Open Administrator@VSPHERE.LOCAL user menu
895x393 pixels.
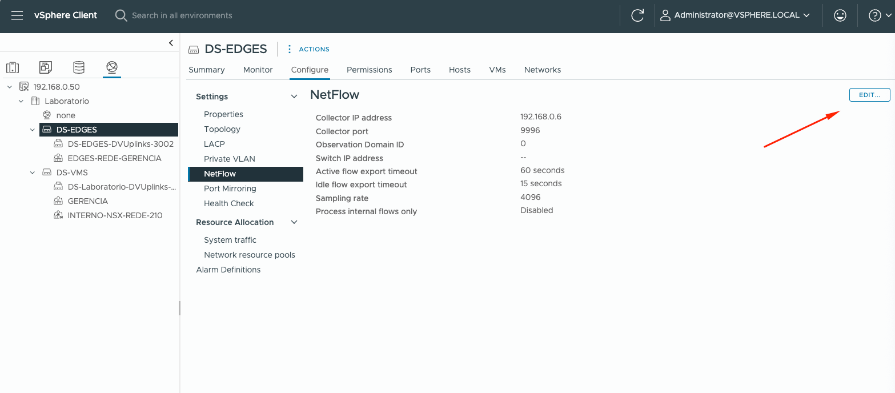tap(735, 15)
